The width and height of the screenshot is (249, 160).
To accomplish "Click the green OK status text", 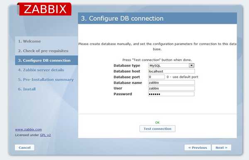I will tap(157, 122).
